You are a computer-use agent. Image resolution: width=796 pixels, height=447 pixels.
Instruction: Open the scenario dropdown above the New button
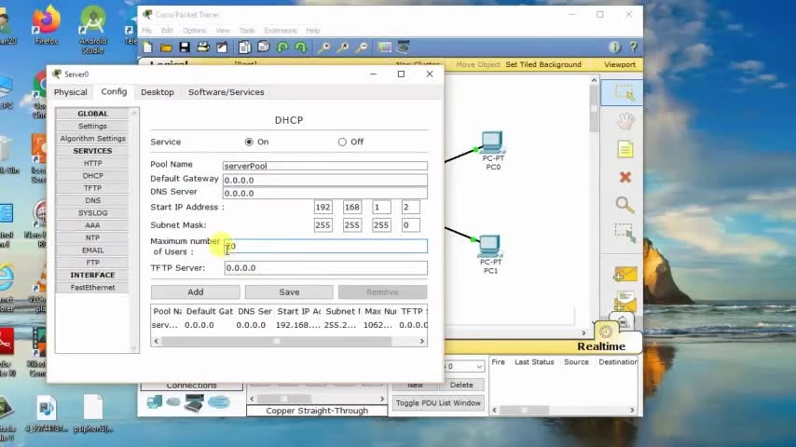464,366
